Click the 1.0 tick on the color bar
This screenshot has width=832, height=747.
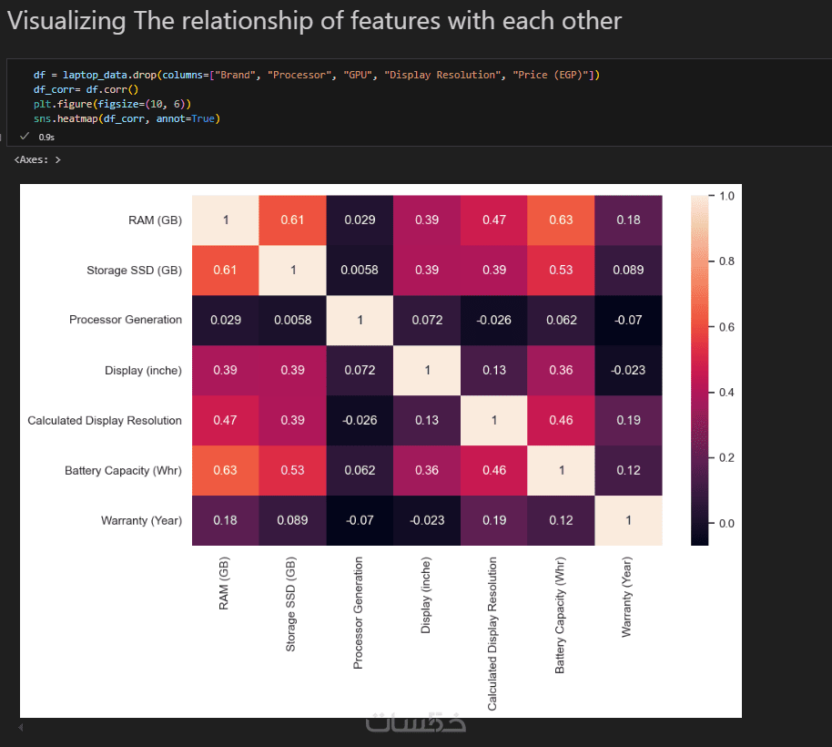(x=726, y=196)
